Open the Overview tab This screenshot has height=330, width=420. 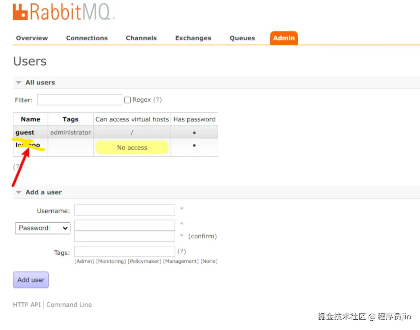pos(32,38)
